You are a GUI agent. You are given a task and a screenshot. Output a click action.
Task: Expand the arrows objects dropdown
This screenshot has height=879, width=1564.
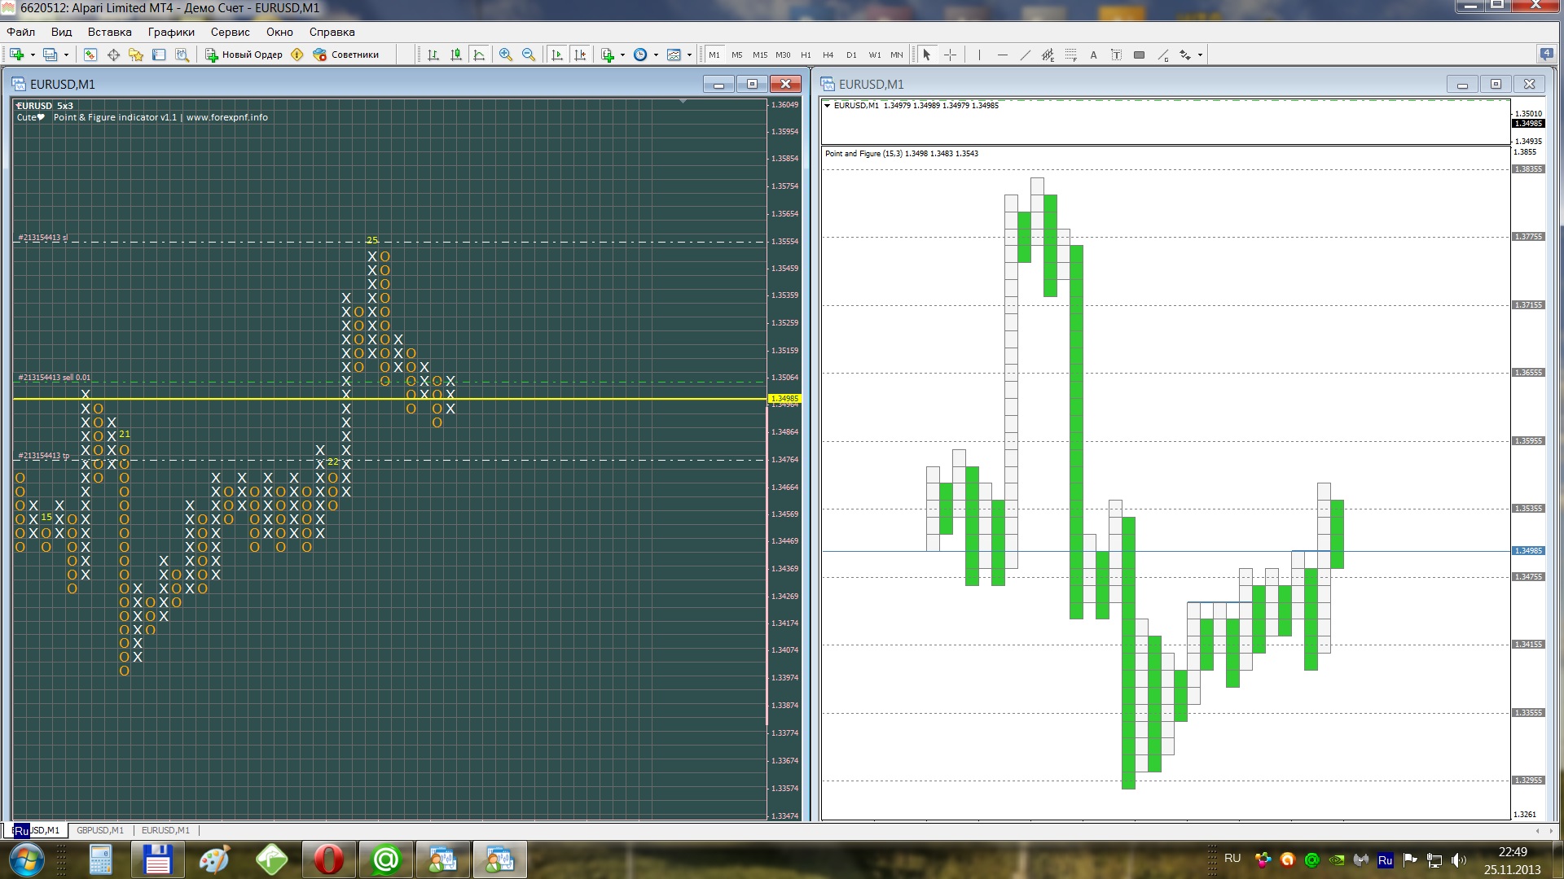pyautogui.click(x=1200, y=55)
